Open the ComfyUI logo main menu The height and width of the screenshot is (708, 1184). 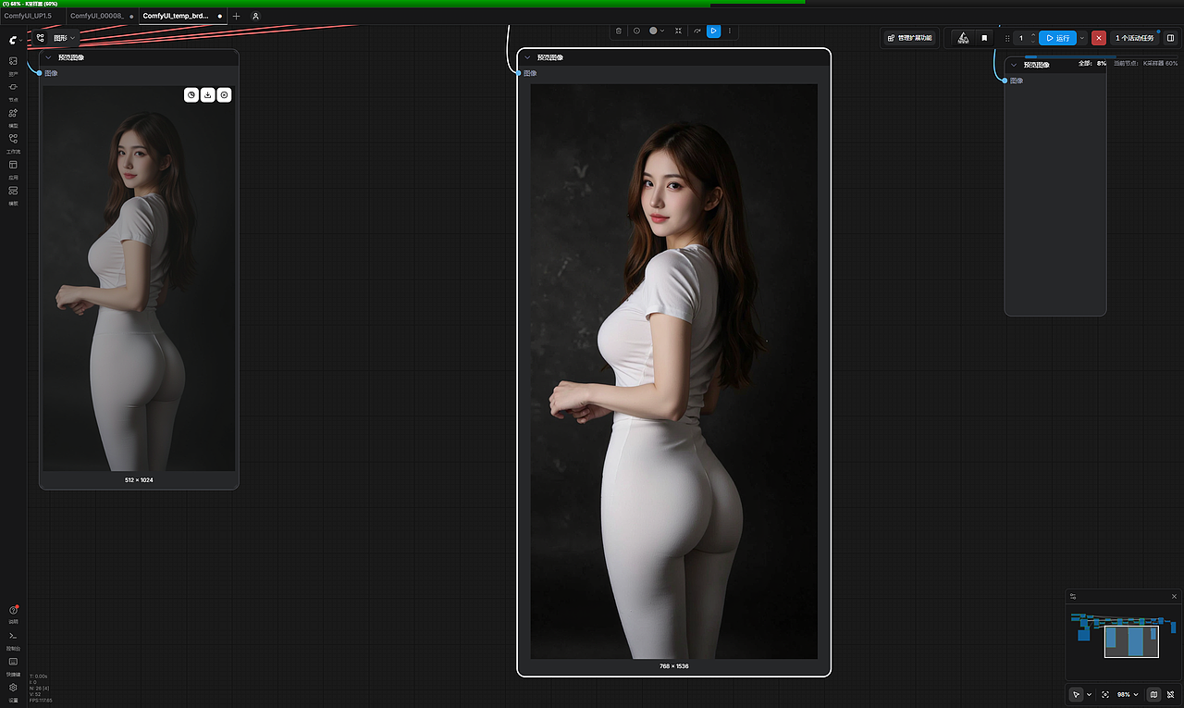pos(13,41)
